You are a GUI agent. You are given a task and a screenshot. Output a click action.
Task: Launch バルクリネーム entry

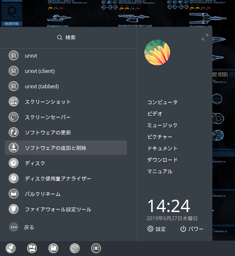click(x=66, y=194)
